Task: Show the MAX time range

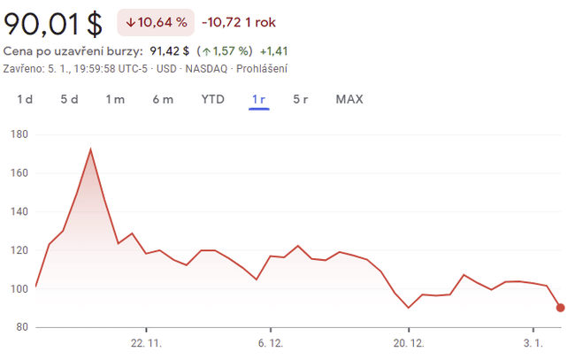Action: pyautogui.click(x=349, y=99)
